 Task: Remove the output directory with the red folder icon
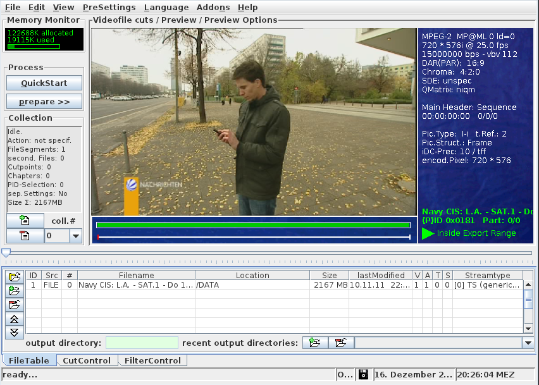click(x=341, y=343)
